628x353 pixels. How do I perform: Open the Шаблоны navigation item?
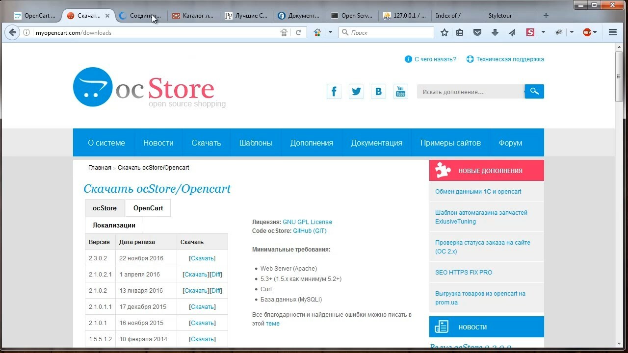click(256, 143)
